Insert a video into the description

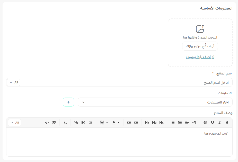[x=83, y=123]
